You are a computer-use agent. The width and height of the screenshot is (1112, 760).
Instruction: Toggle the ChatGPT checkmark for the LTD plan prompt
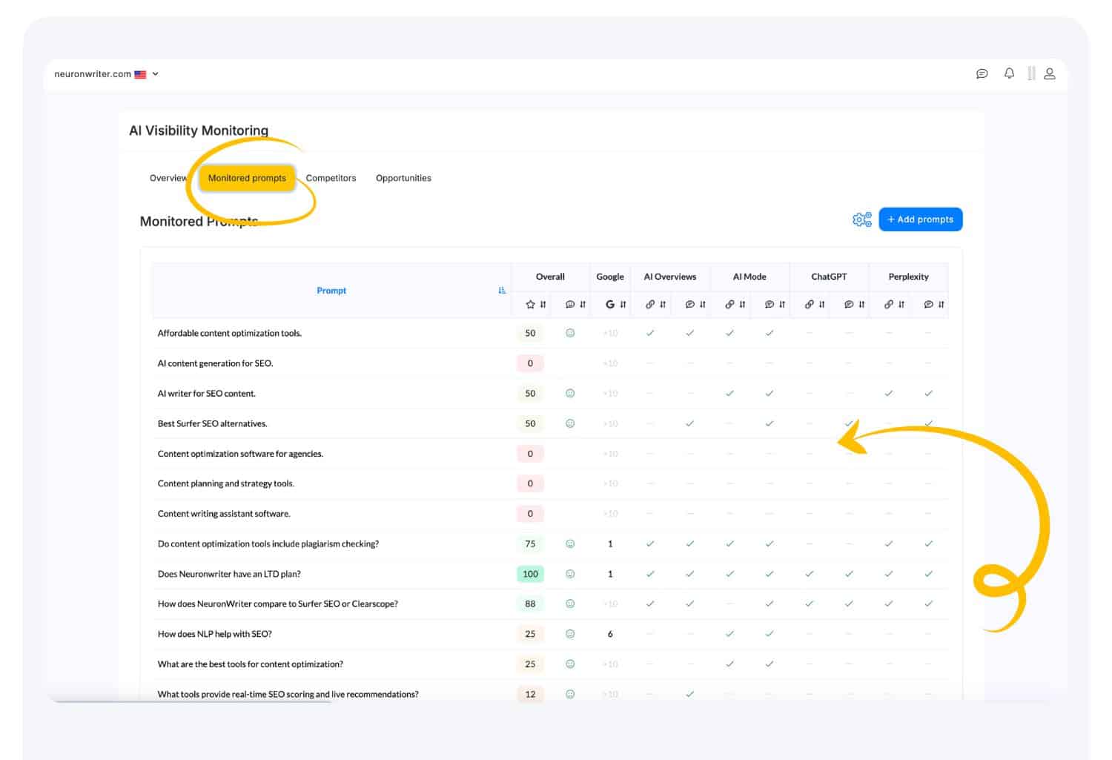tap(809, 573)
